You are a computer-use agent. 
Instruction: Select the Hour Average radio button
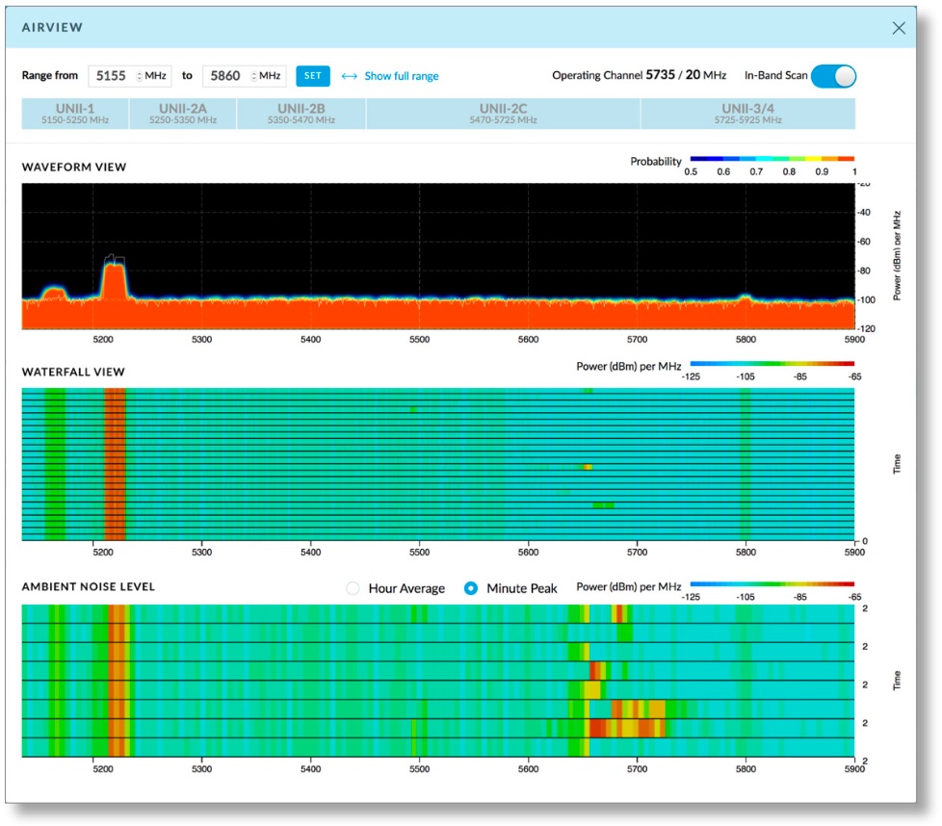pos(353,588)
